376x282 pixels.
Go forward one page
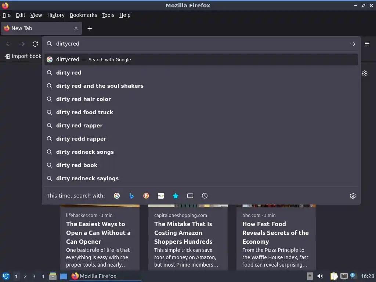tap(22, 44)
